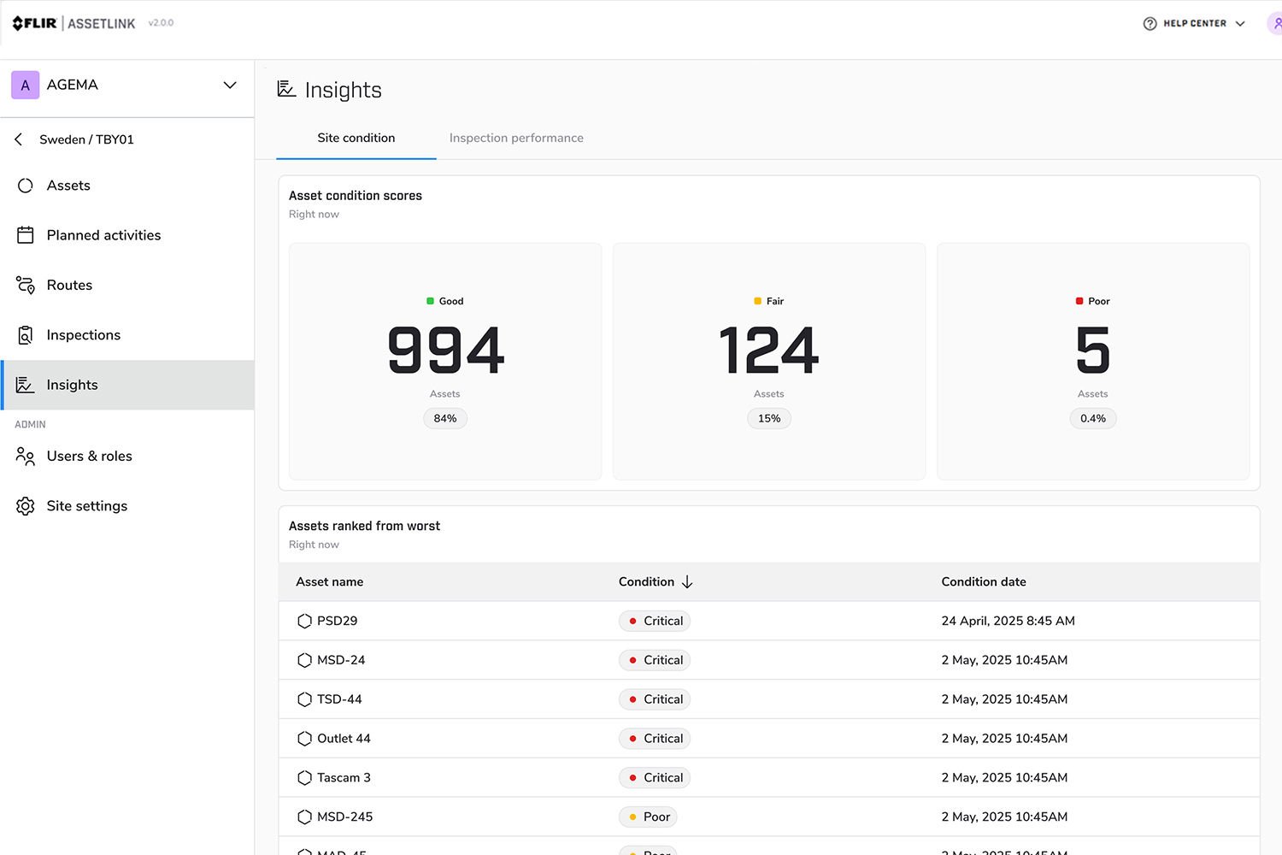The height and width of the screenshot is (855, 1282).
Task: Select the Site condition tab
Action: point(356,138)
